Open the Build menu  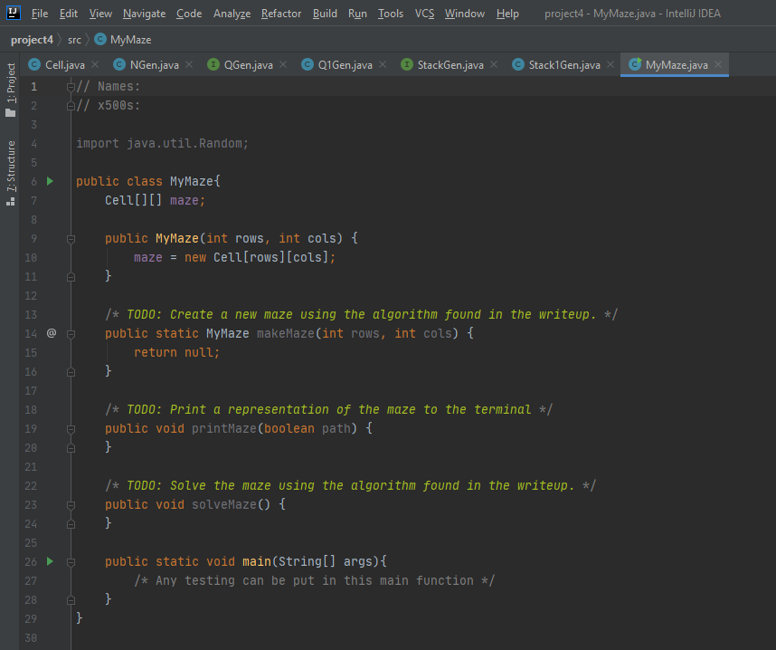tap(325, 14)
